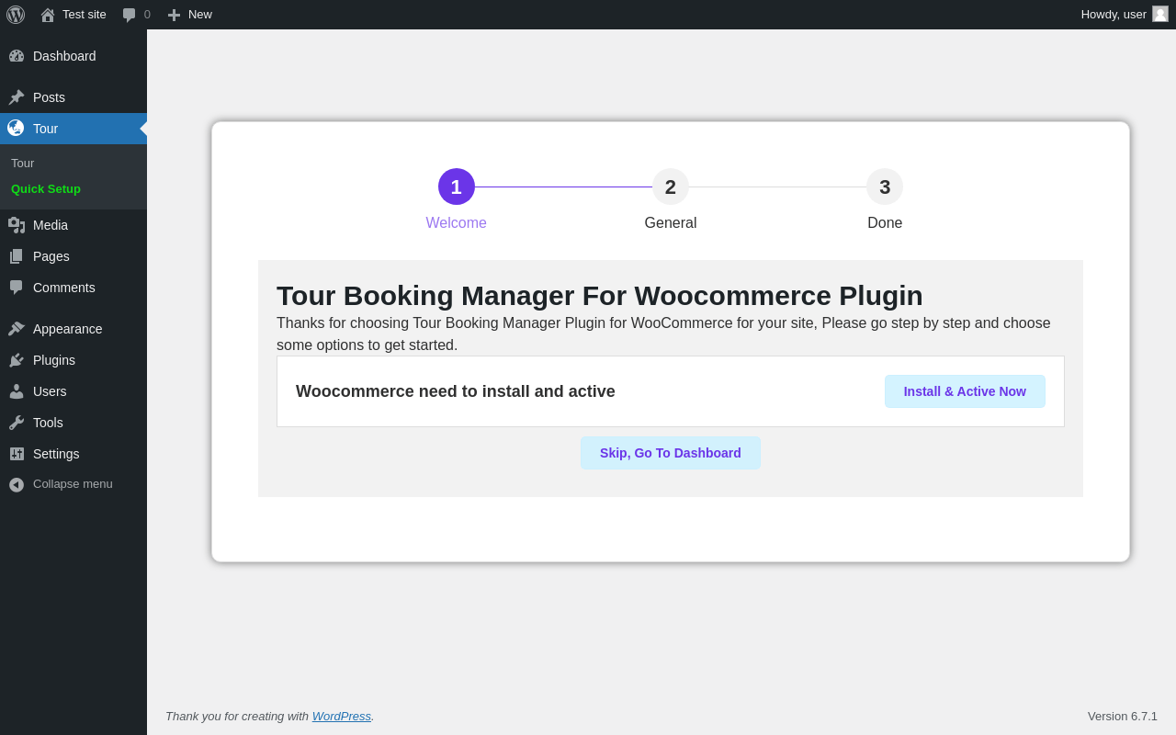This screenshot has height=735, width=1176.
Task: Click the Collapse menu arrow icon
Action: (x=17, y=484)
